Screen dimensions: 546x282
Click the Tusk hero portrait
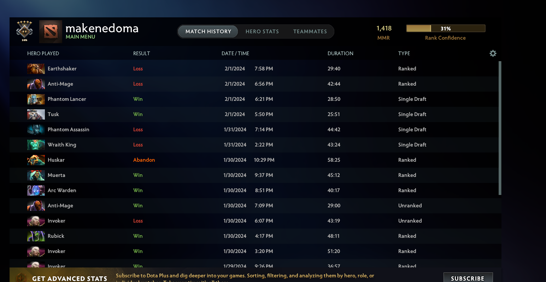(36, 114)
